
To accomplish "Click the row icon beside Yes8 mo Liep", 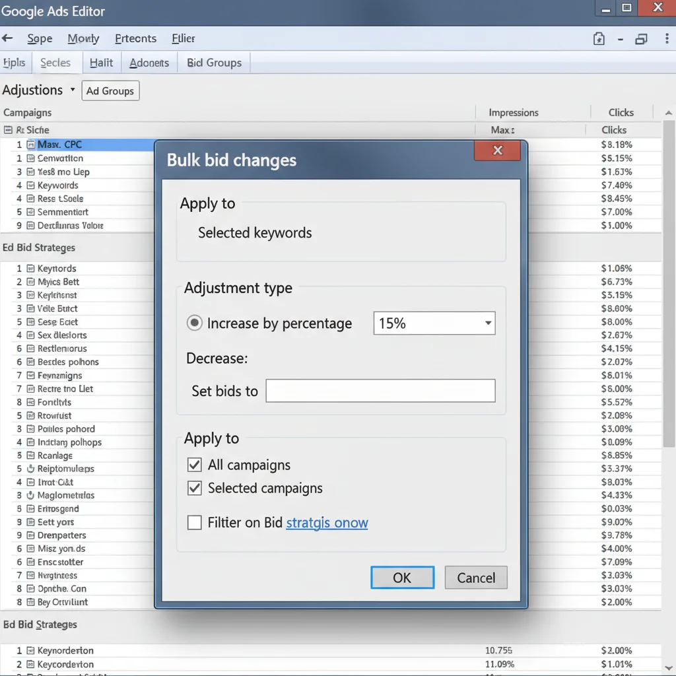I will (x=30, y=172).
